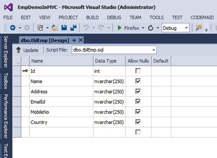Select the Address column name cell
This screenshot has width=217, height=158.
pyautogui.click(x=61, y=91)
